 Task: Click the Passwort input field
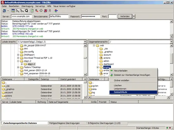(90, 16)
